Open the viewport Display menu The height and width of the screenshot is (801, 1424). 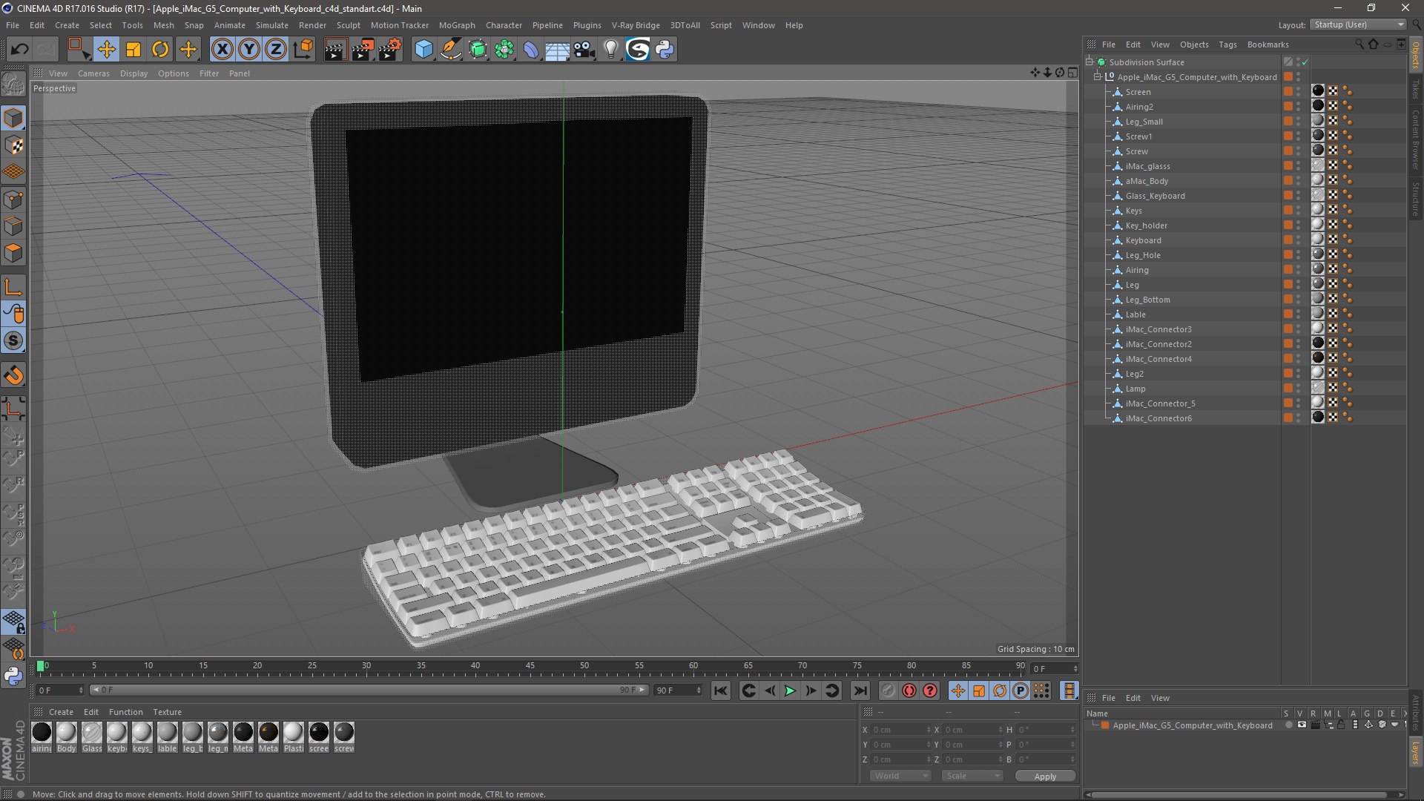pyautogui.click(x=133, y=73)
